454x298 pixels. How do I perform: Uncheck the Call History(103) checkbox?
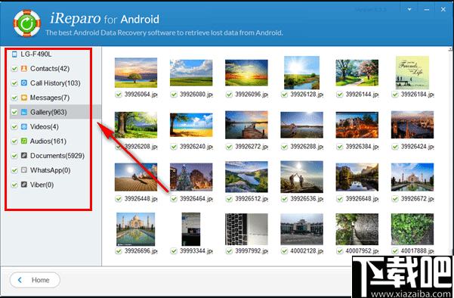[14, 83]
